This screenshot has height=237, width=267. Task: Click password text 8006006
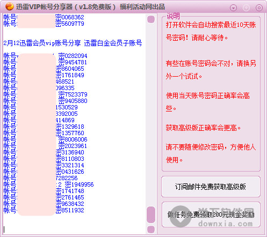(76, 139)
